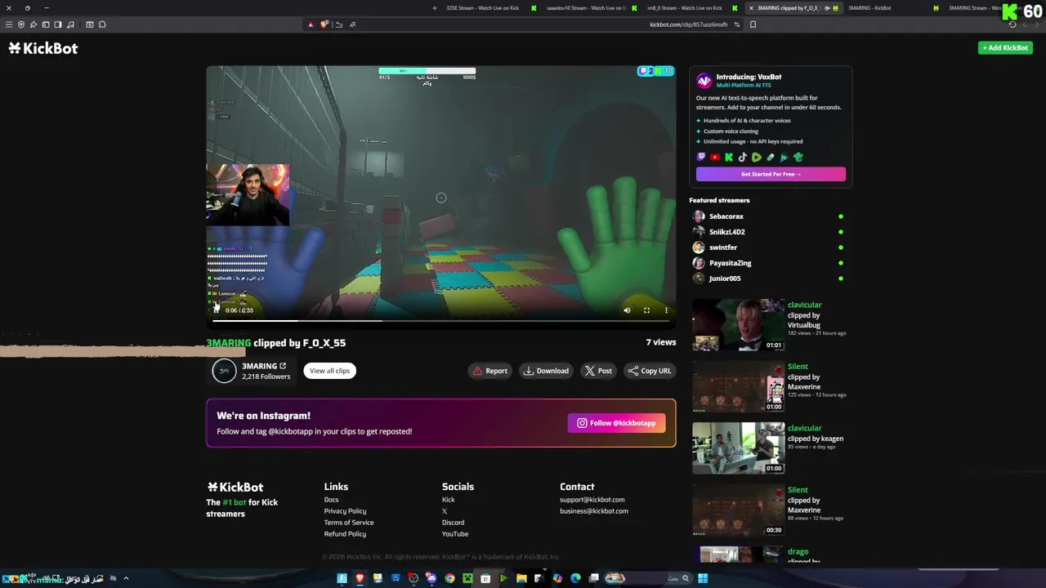Screen dimensions: 1046x588
Task: Click the Windows Start button in taskbar
Action: pos(703,578)
